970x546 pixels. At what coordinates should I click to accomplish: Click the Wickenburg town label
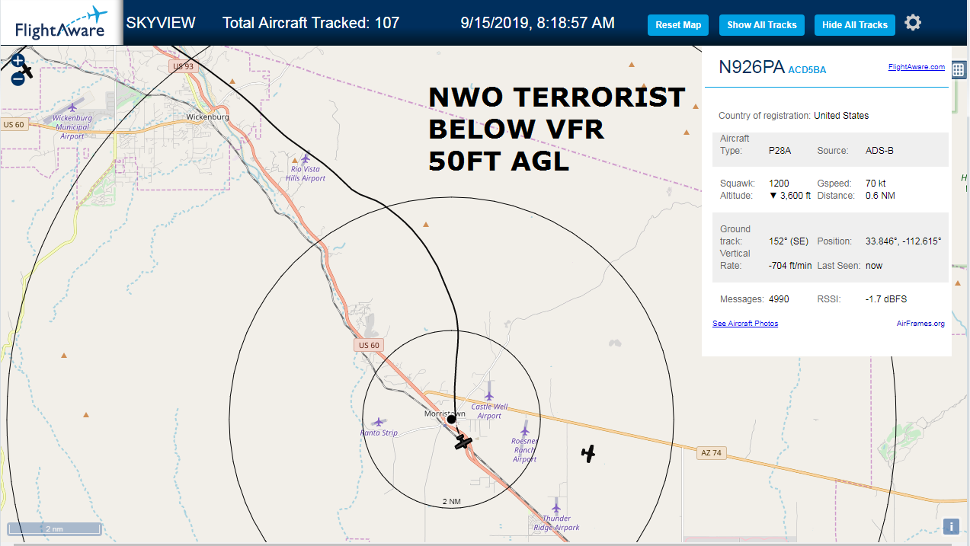pos(207,117)
